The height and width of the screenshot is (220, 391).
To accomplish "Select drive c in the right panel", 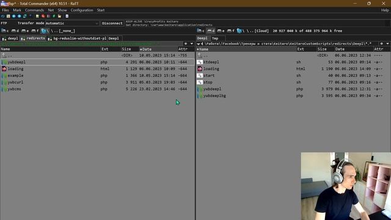I will (200, 31).
